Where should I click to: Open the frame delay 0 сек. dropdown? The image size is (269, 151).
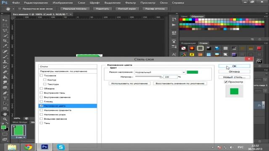click(20, 137)
